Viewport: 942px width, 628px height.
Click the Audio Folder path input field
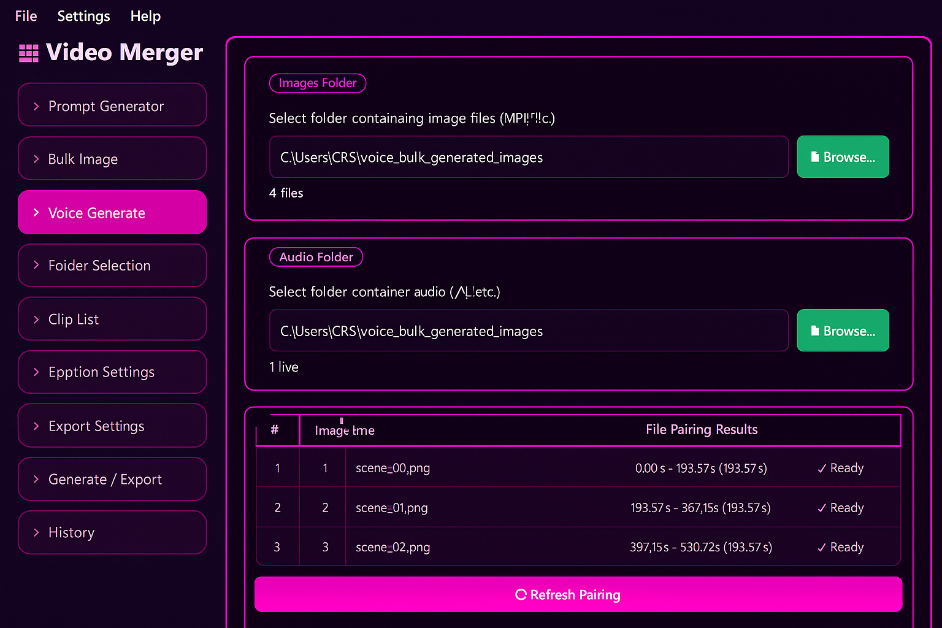pyautogui.click(x=529, y=331)
